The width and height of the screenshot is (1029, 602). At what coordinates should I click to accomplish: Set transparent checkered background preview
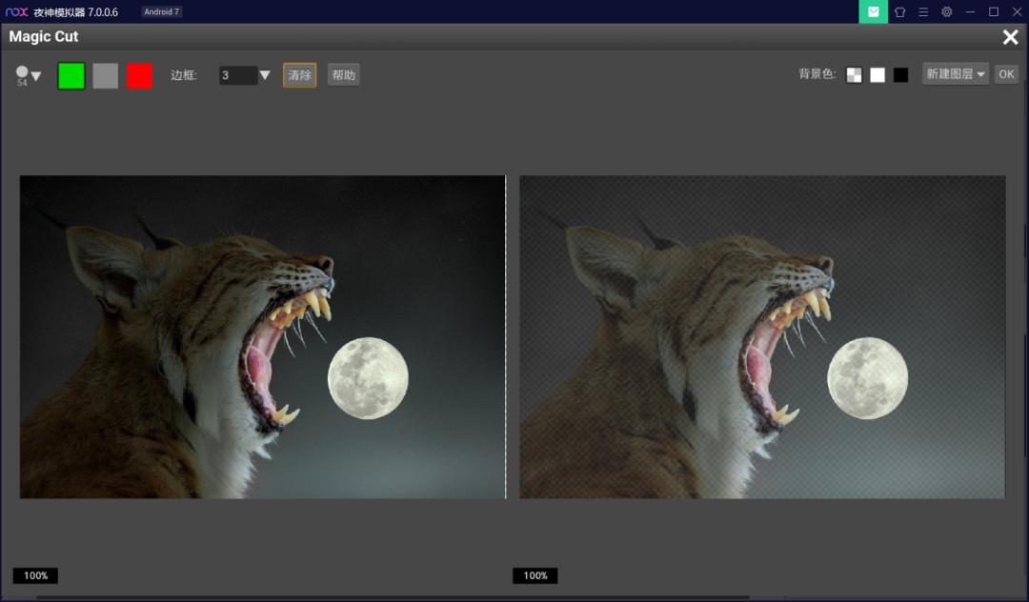(855, 73)
